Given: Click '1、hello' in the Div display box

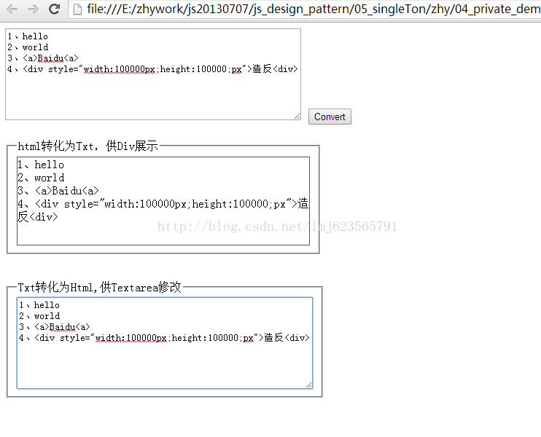Looking at the screenshot, I should (x=41, y=165).
